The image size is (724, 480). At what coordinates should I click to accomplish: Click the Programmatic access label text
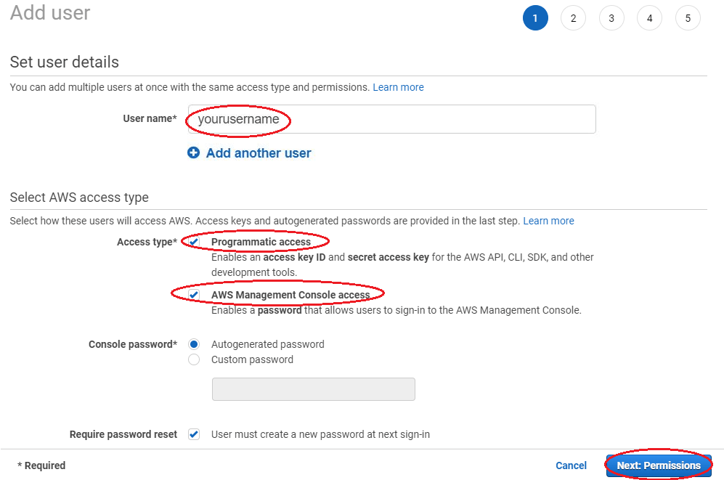(261, 242)
